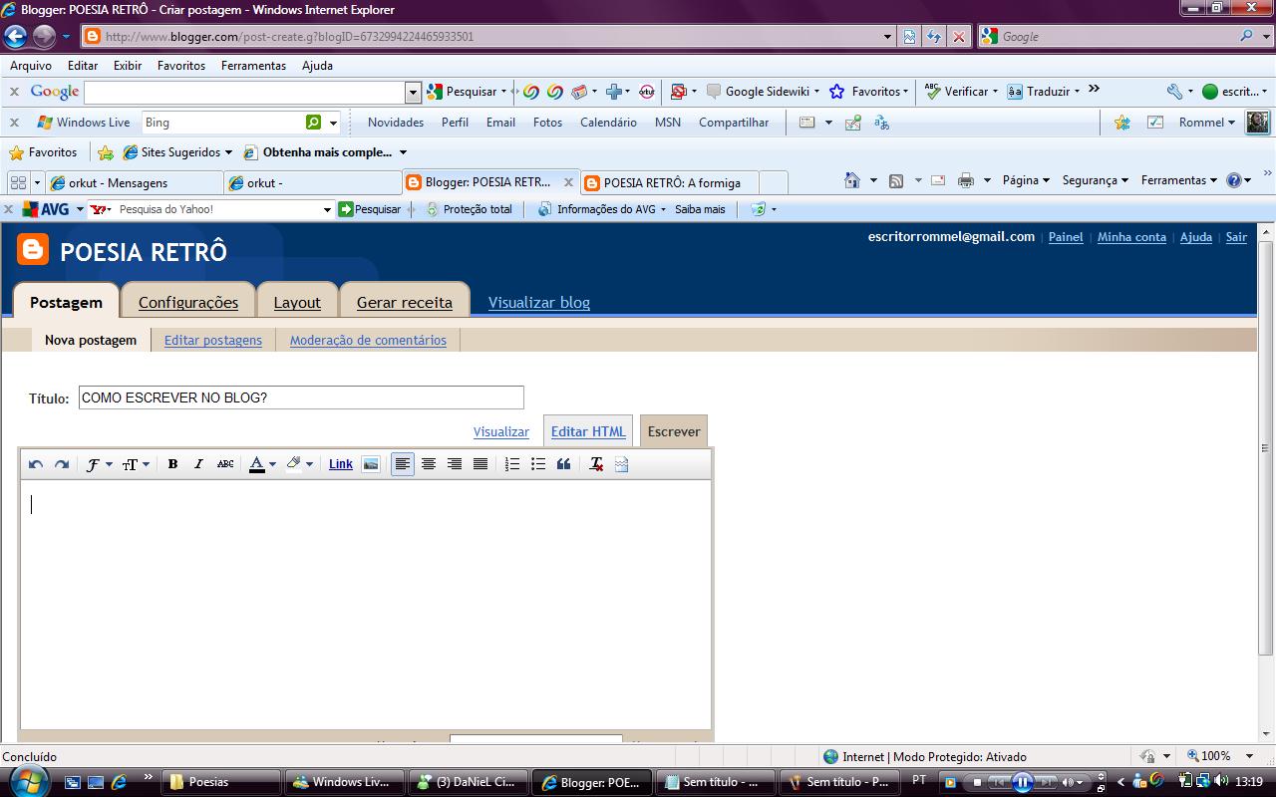1276x797 pixels.
Task: Center align text in editor
Action: (429, 464)
